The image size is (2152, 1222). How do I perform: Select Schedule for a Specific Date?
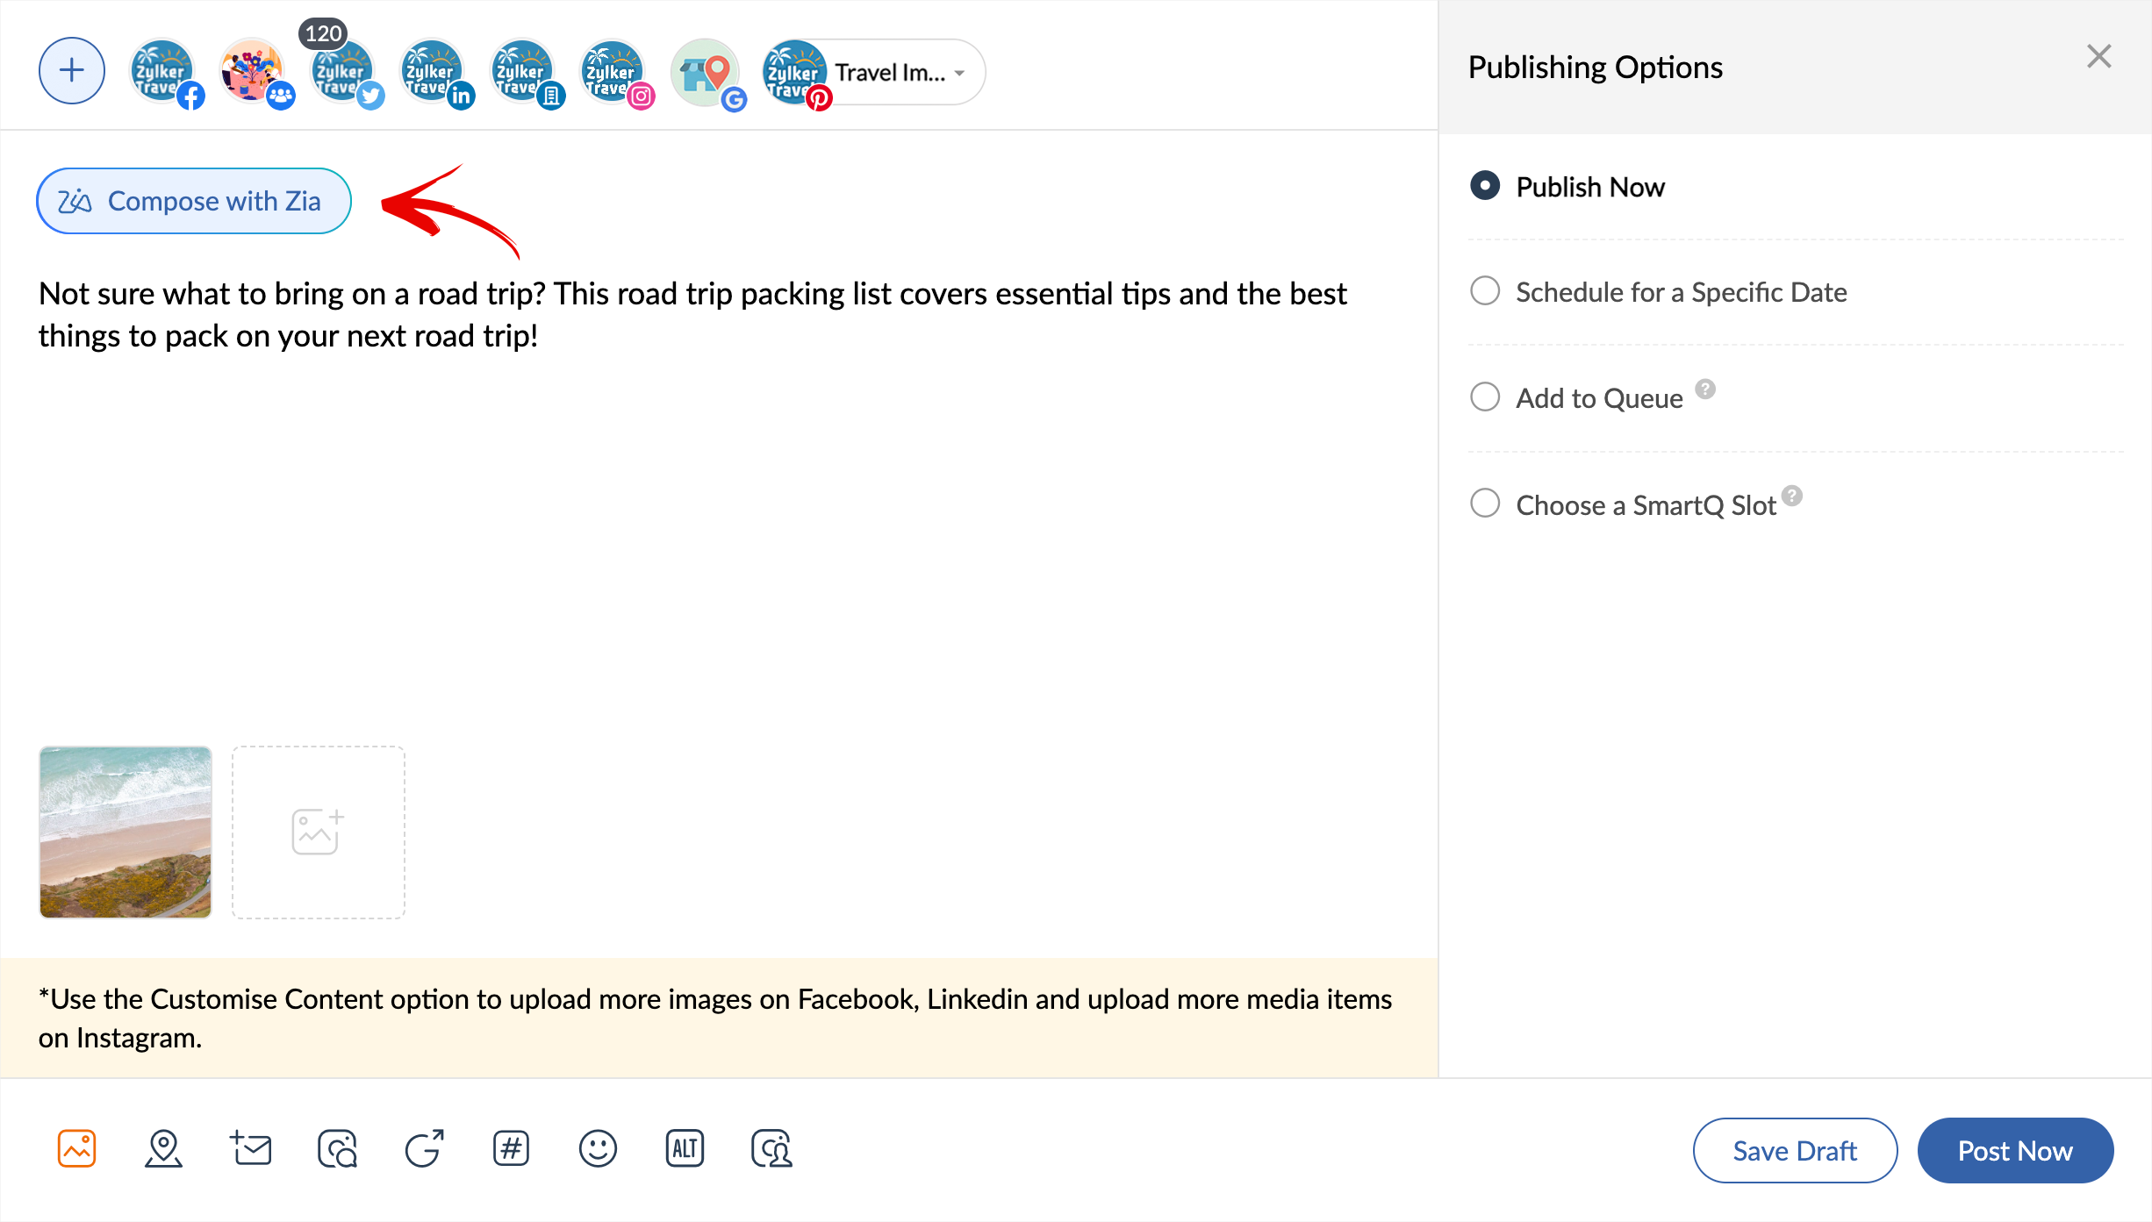click(x=1485, y=291)
